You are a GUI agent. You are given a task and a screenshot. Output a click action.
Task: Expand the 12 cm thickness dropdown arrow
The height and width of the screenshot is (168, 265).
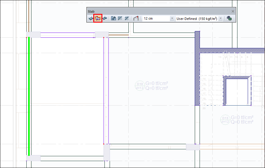pos(172,19)
